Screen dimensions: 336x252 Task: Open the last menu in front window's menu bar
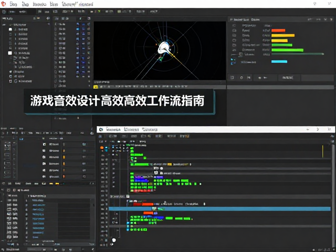coord(150,130)
